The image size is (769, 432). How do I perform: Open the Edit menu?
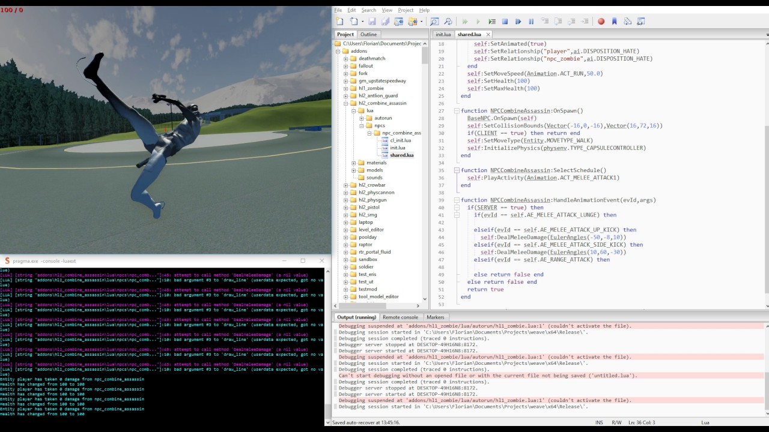pyautogui.click(x=351, y=10)
